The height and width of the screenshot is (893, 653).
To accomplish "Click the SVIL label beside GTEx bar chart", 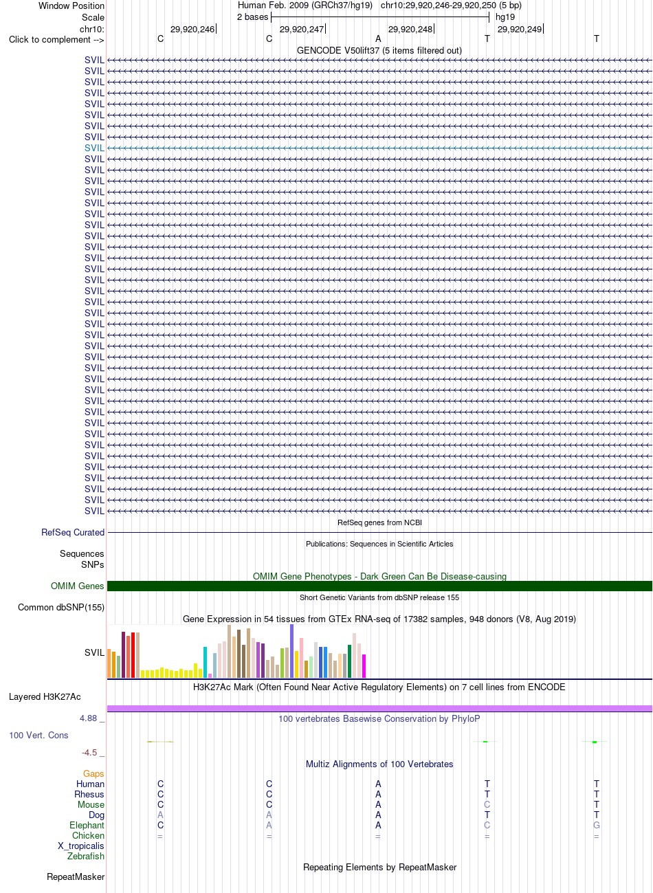I will tap(94, 653).
